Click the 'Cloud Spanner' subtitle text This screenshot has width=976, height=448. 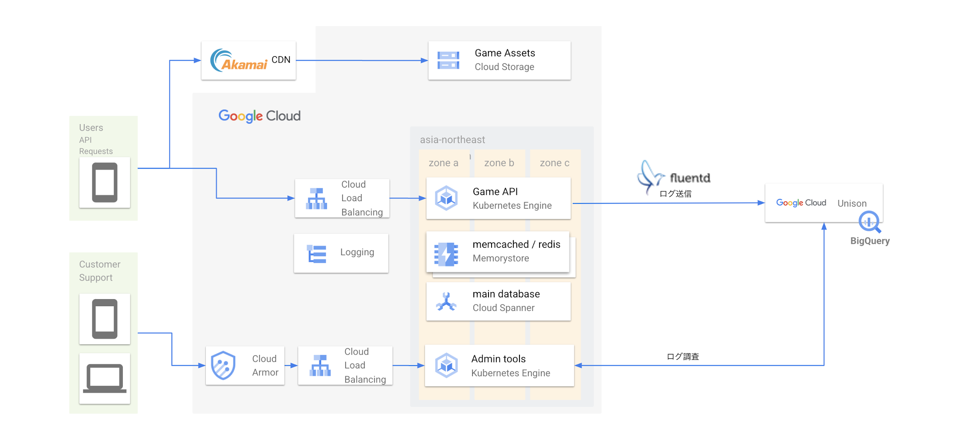[504, 308]
